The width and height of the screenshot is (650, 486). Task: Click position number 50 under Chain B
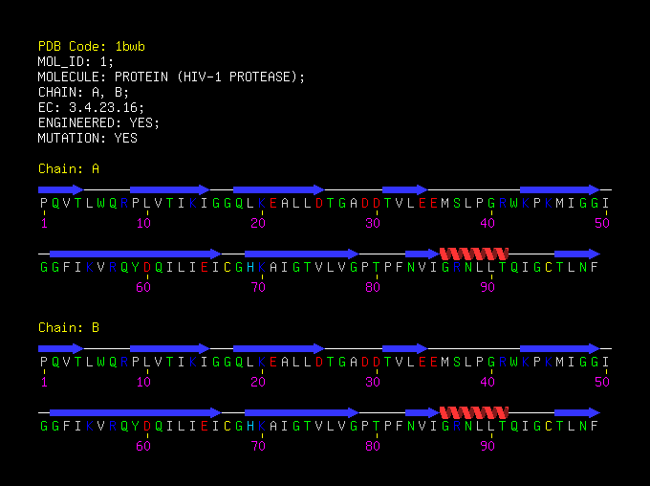pos(602,382)
